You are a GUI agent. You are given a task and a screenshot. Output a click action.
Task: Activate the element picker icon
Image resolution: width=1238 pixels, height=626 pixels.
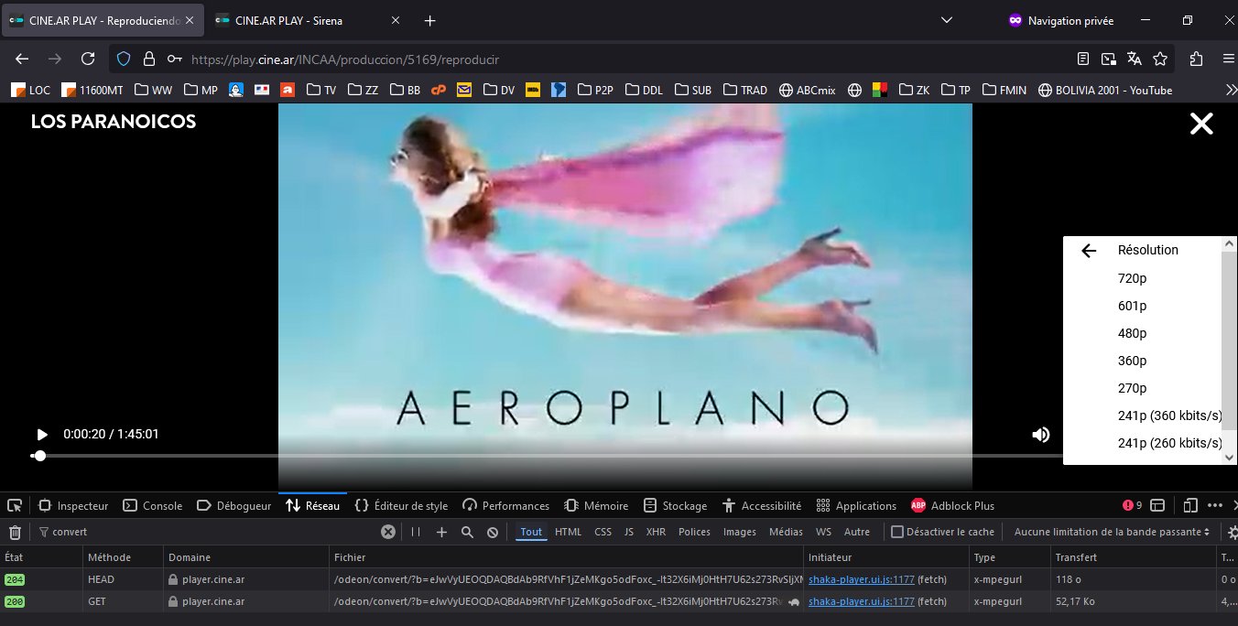pyautogui.click(x=15, y=505)
